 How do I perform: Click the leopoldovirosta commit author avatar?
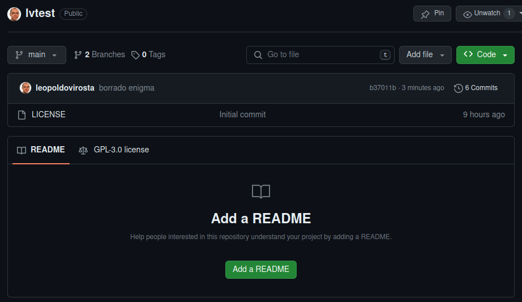[25, 88]
